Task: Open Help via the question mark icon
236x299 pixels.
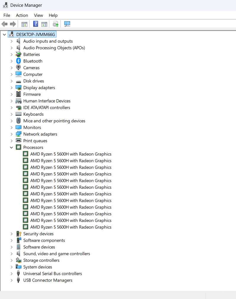Action: point(36,24)
